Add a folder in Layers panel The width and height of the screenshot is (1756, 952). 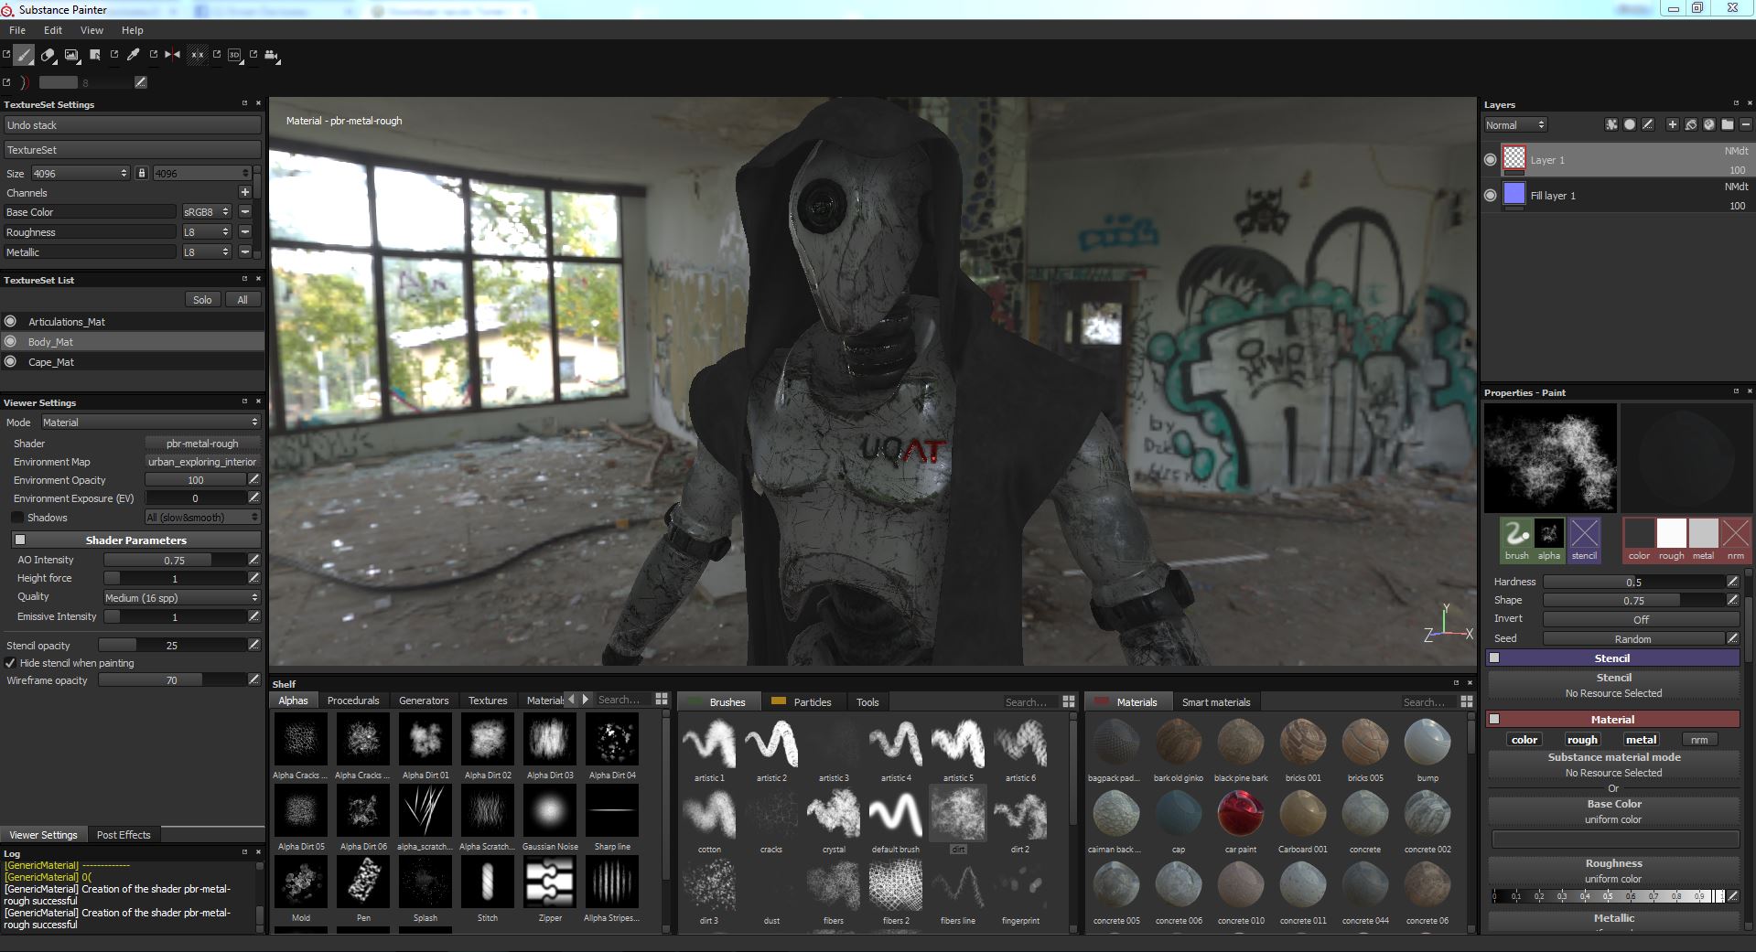tap(1728, 124)
